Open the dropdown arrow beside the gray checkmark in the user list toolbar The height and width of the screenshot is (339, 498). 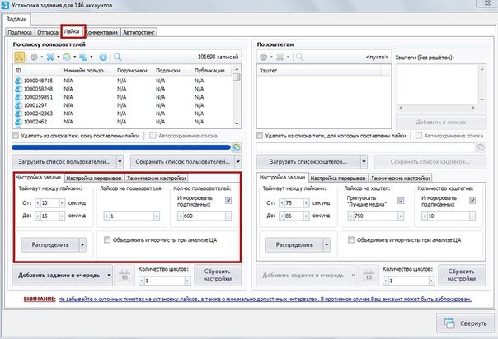pyautogui.click(x=41, y=58)
